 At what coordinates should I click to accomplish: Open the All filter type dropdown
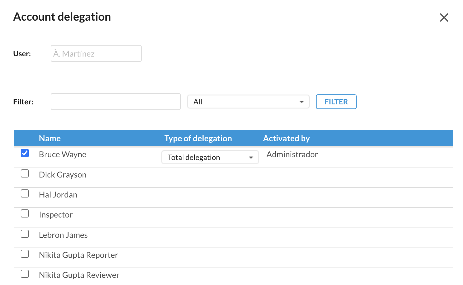pos(248,102)
